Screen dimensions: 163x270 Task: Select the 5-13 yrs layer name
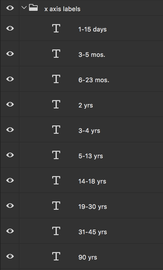tap(91, 156)
